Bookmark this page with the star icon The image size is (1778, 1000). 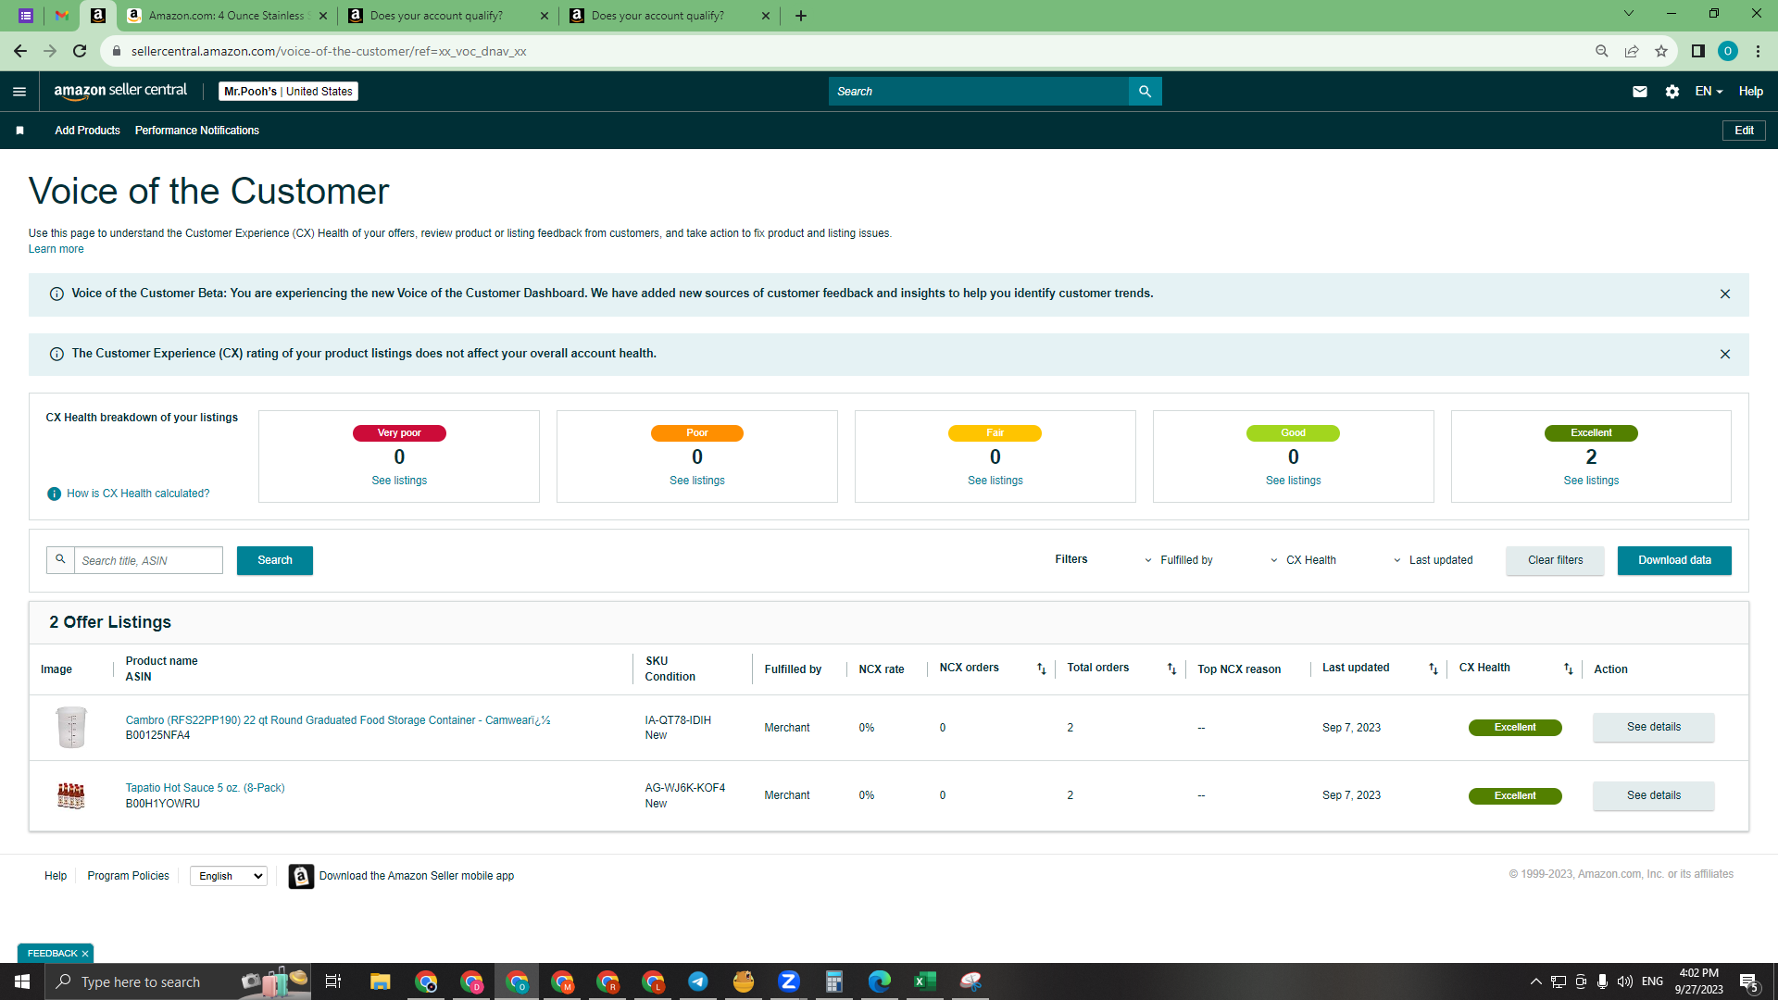[x=1661, y=51]
